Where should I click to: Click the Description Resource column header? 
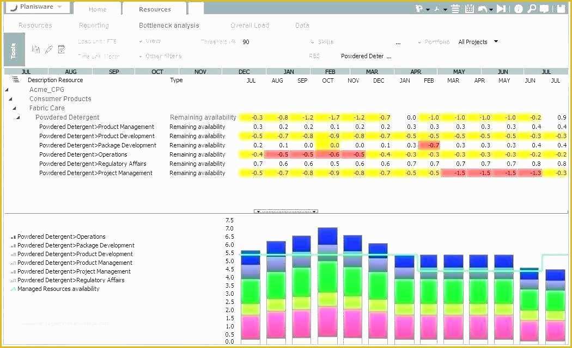[x=56, y=80]
